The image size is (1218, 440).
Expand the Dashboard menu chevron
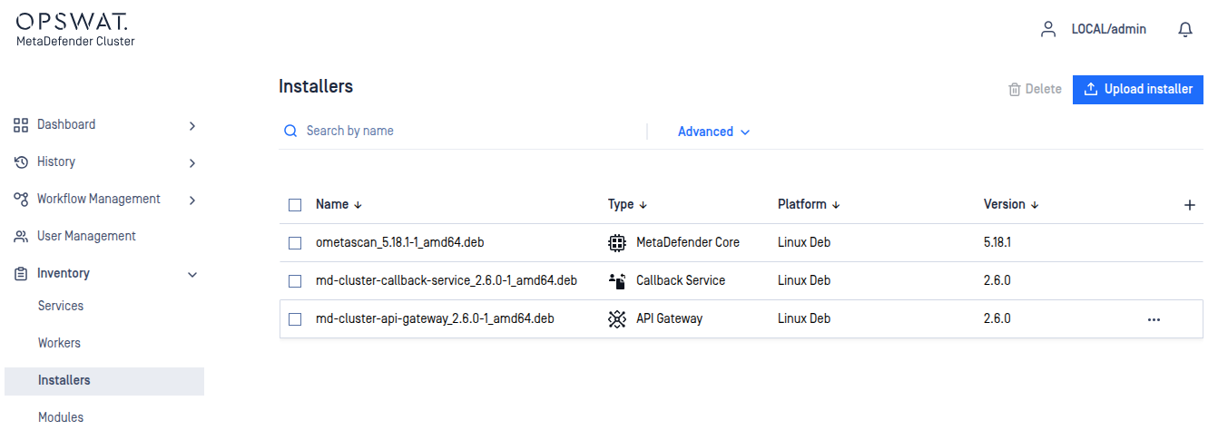point(192,125)
